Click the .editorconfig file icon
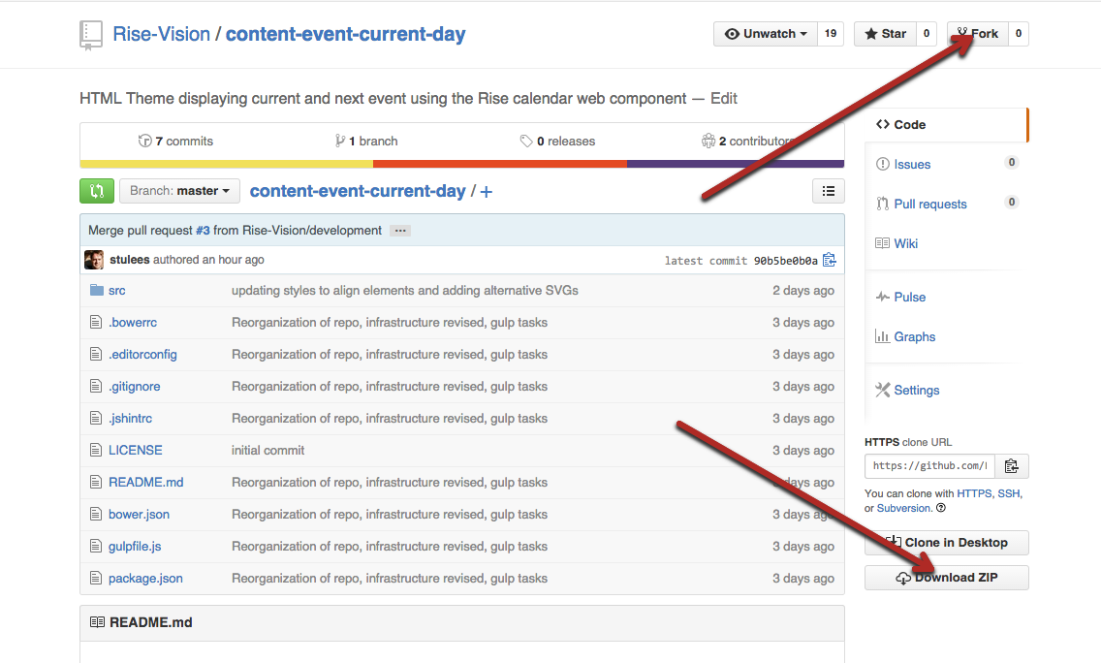This screenshot has height=663, width=1101. [x=96, y=354]
